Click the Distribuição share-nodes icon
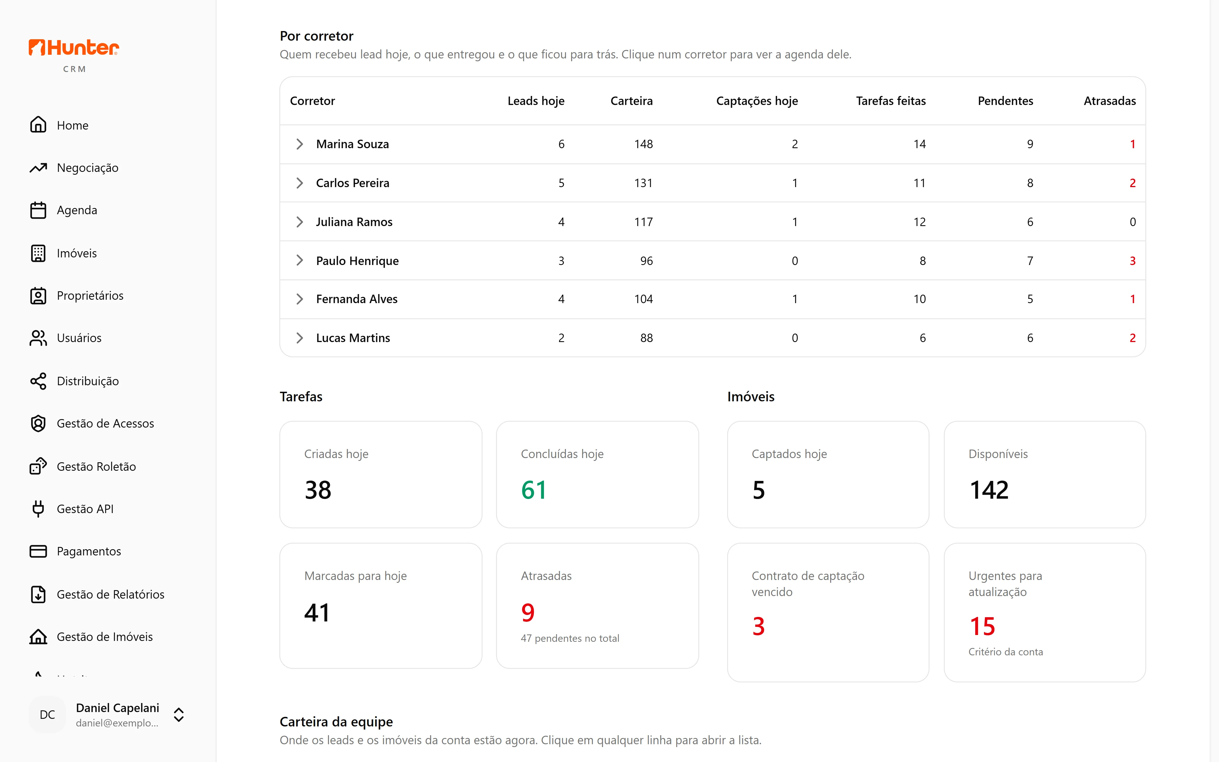 point(38,381)
